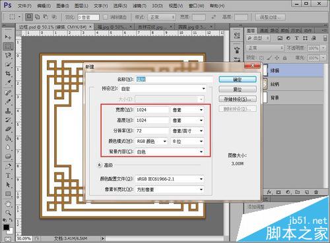
Task: Open the 文件(F) menu
Action: 24,6
